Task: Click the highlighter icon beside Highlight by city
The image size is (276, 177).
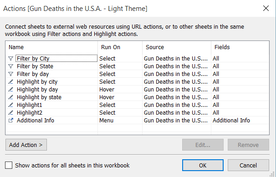Action: 11,82
